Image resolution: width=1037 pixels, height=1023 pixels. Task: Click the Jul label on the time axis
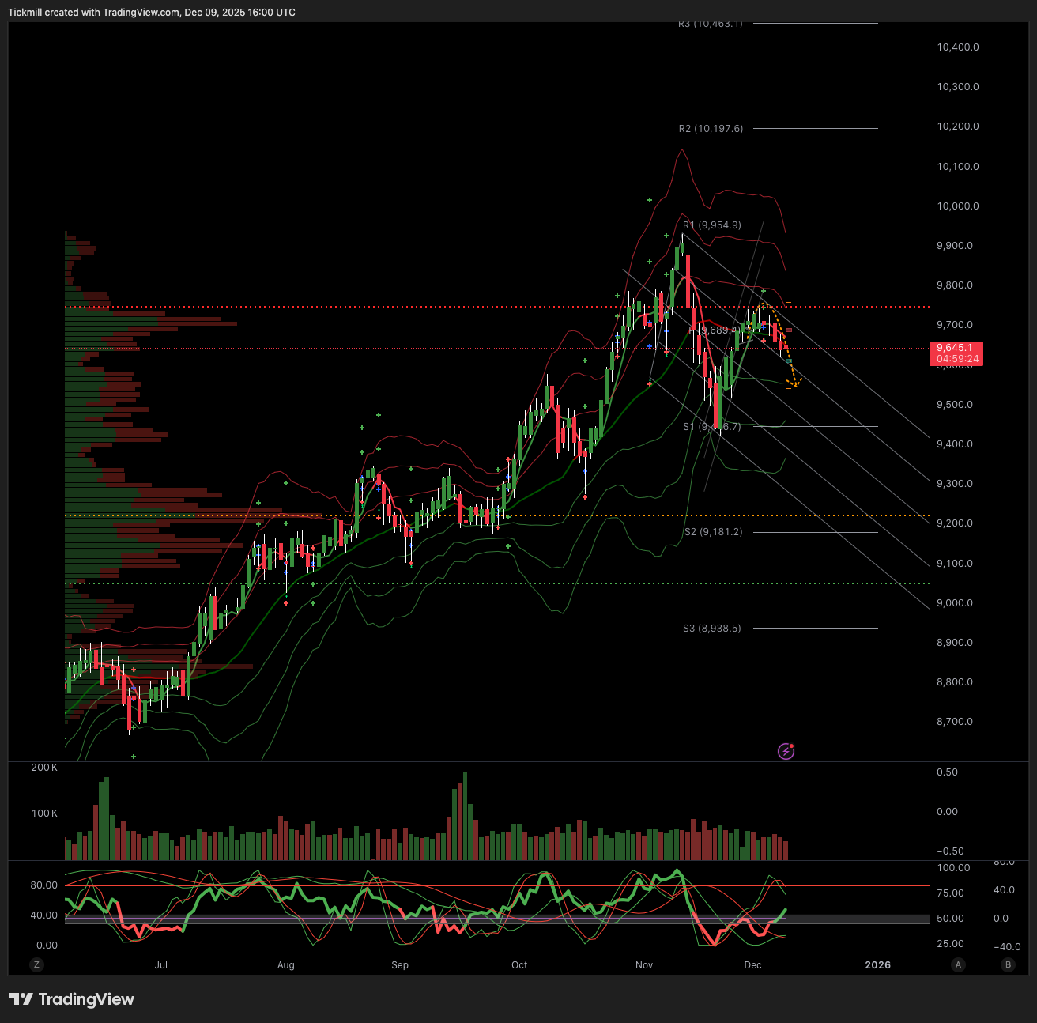161,965
